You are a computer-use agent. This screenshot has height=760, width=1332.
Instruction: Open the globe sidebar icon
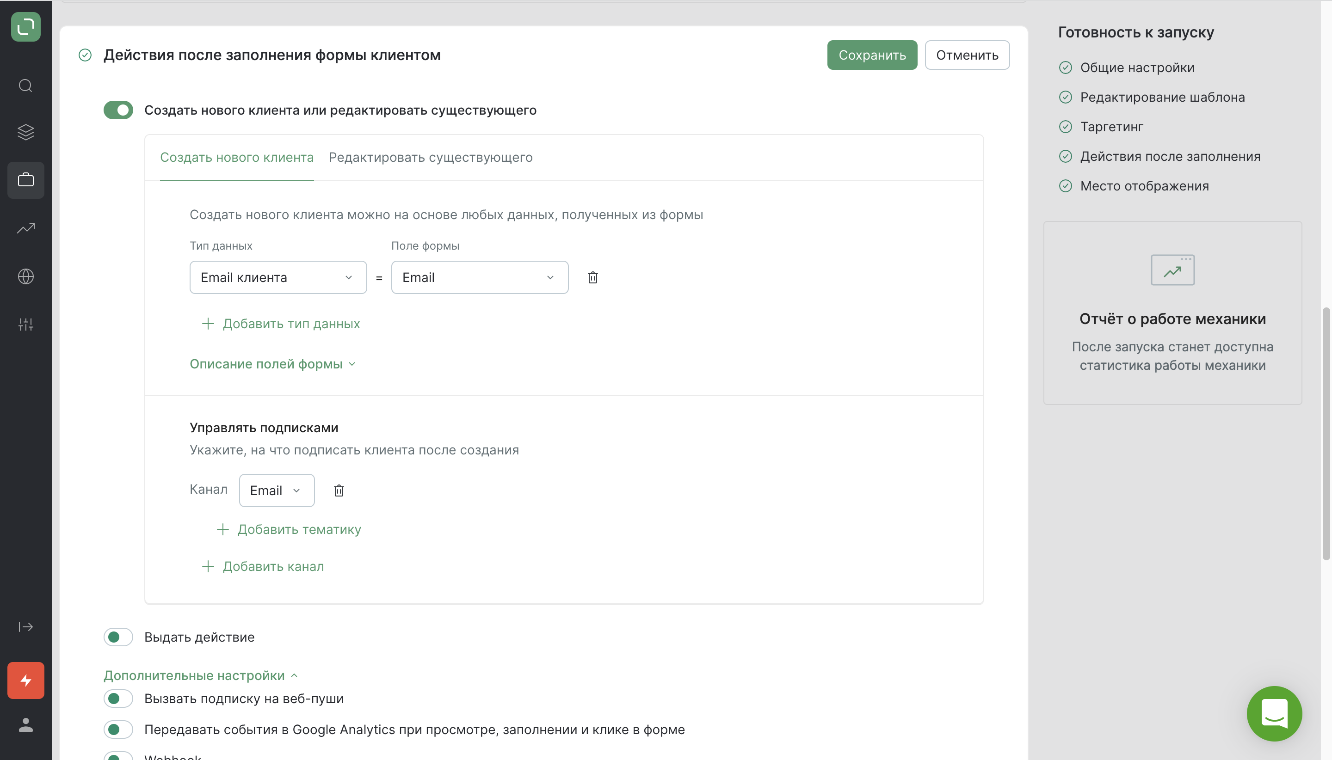25,276
